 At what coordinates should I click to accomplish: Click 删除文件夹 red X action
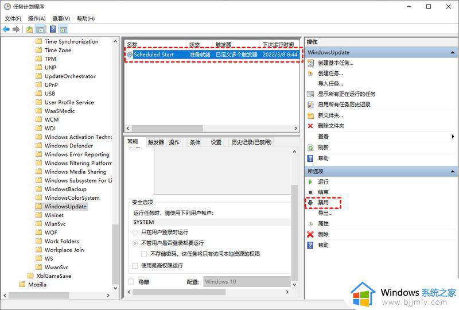pos(331,126)
